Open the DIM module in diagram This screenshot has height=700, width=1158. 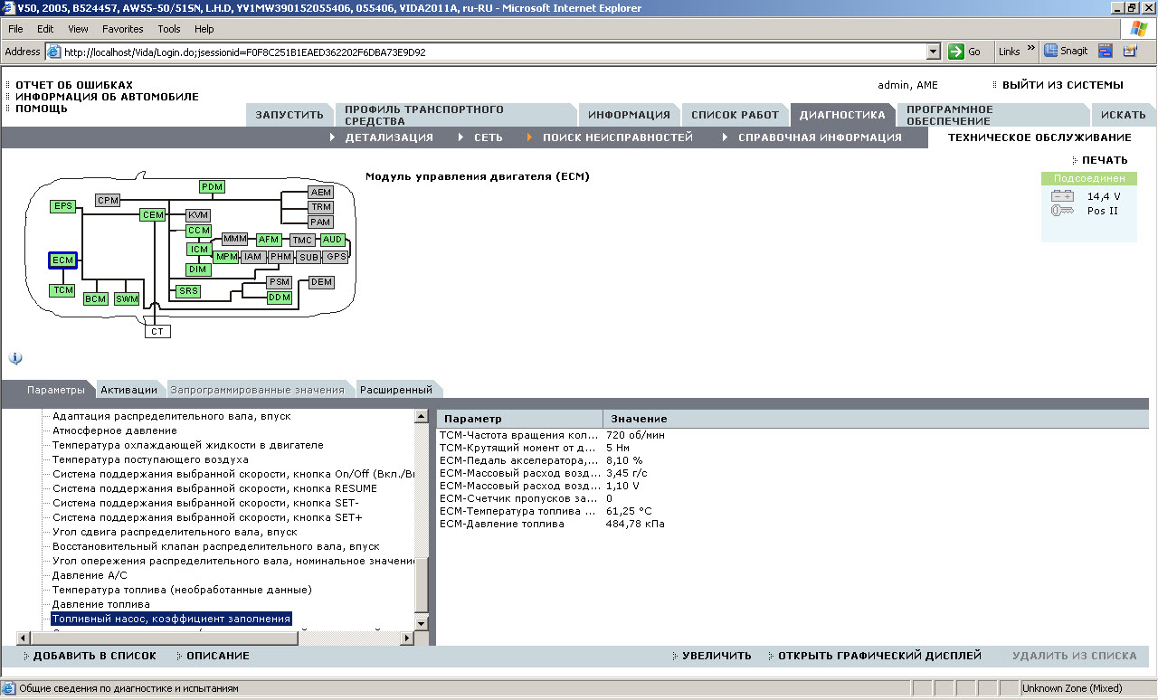point(198,270)
